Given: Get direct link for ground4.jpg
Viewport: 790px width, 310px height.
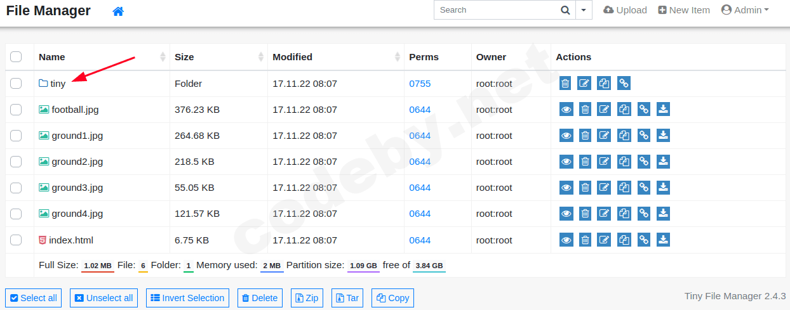Looking at the screenshot, I should tap(644, 214).
